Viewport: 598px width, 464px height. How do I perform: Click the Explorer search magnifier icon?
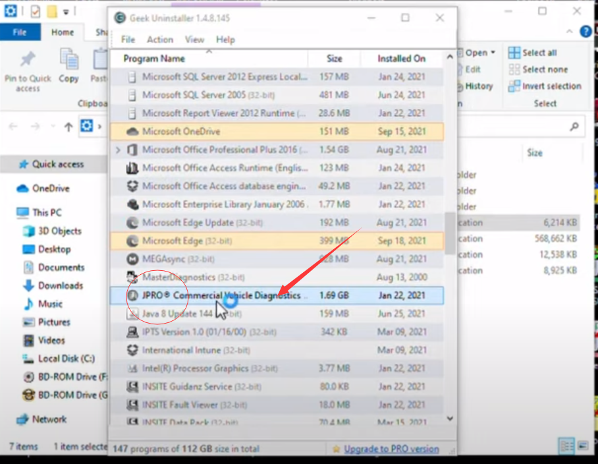tap(574, 127)
